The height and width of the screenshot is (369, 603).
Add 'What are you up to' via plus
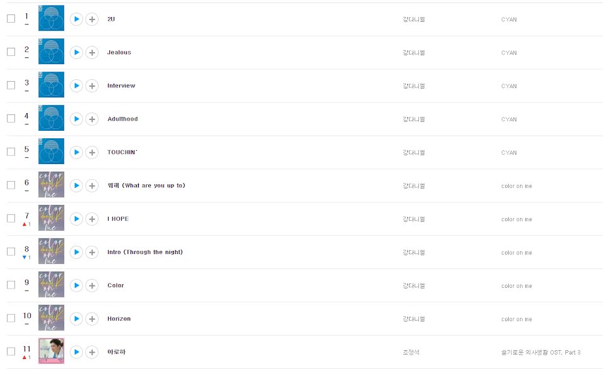point(92,185)
